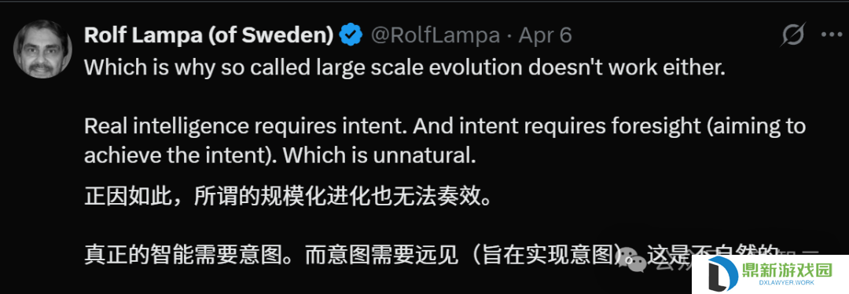Screen dimensions: 849x294
Task: Click the DXLAWYER.WORK site address
Action: pyautogui.click(x=787, y=284)
